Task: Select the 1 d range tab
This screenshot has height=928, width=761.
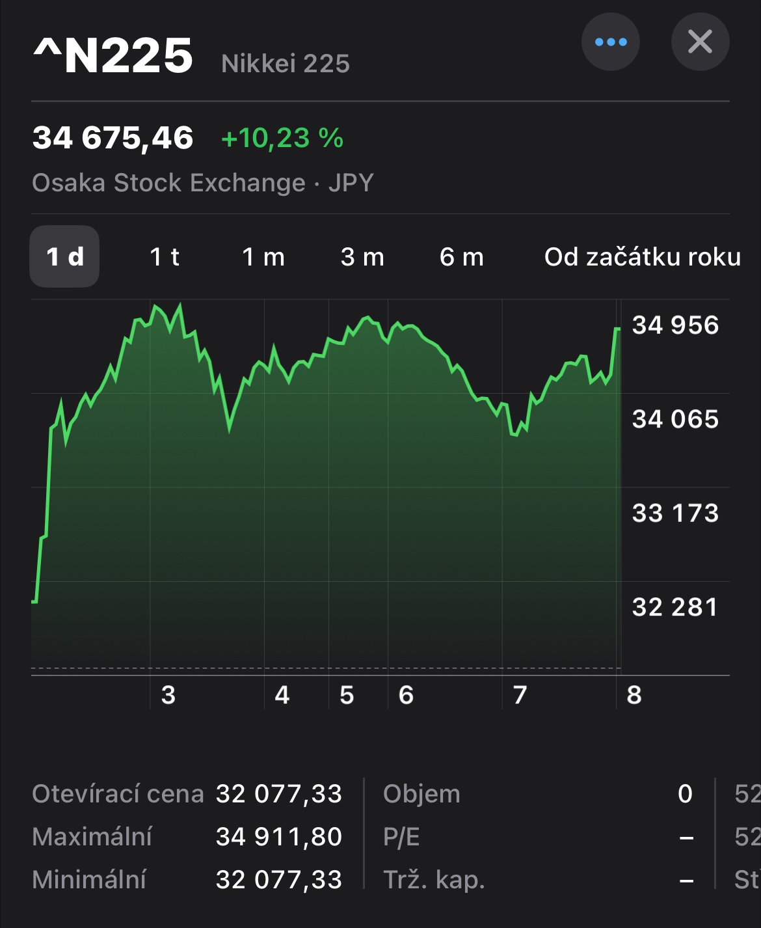Action: click(x=64, y=256)
